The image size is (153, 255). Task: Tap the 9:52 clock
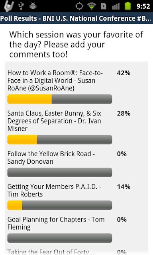143,6
